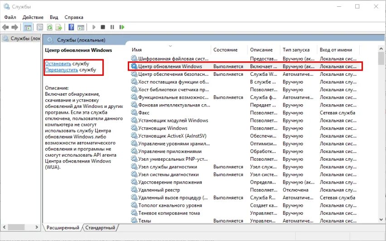Click the Службы (локальные) pane header

(81, 40)
